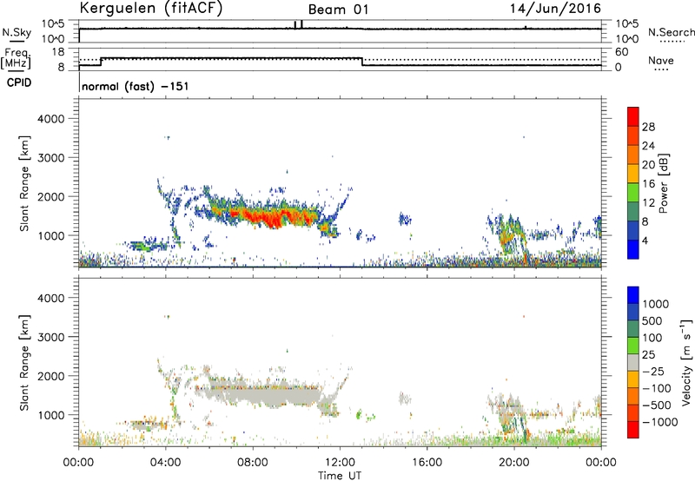Click the 10^5 label right of noise panel
The width and height of the screenshot is (695, 481).
[x=627, y=23]
